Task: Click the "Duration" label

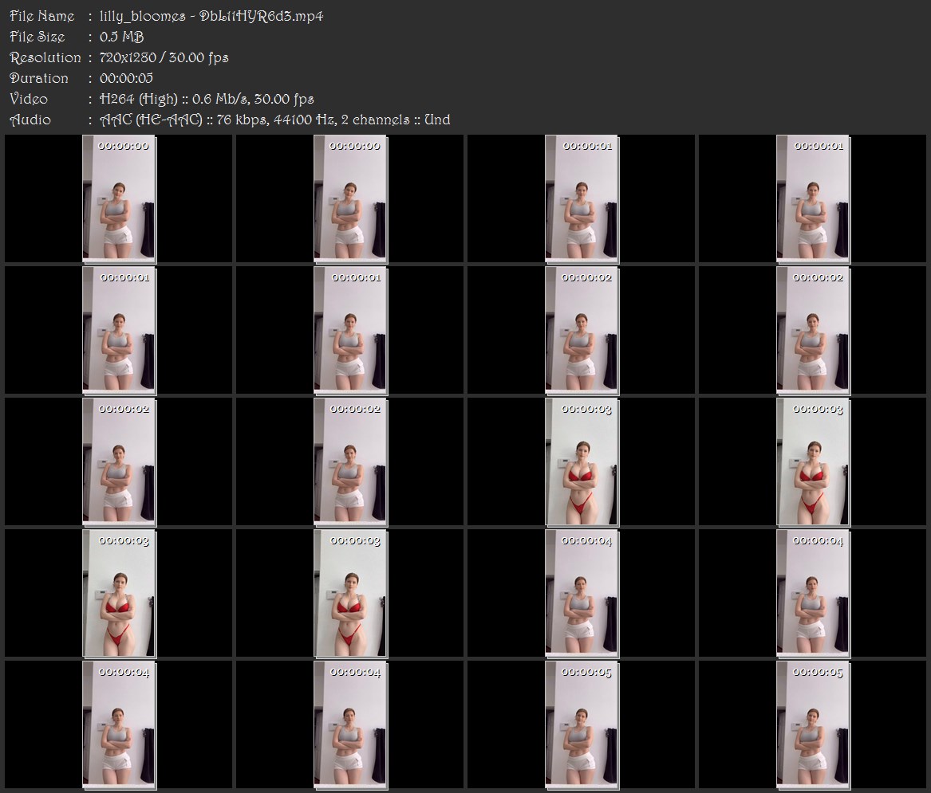Action: 39,78
